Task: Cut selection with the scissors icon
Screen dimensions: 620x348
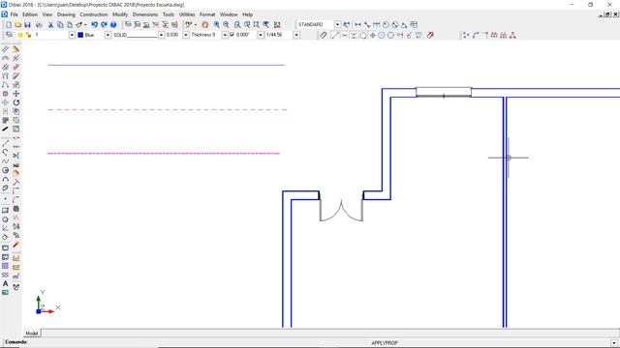Action: [x=50, y=25]
